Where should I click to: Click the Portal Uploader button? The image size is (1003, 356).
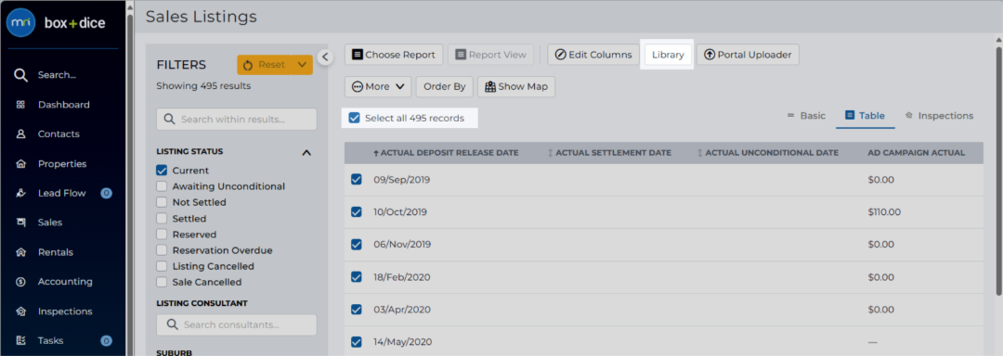748,55
